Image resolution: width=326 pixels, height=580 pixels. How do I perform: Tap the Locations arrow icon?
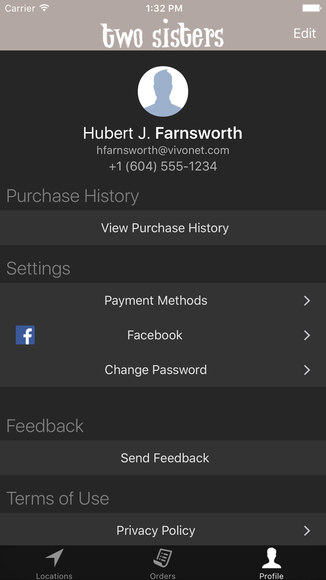pyautogui.click(x=54, y=558)
